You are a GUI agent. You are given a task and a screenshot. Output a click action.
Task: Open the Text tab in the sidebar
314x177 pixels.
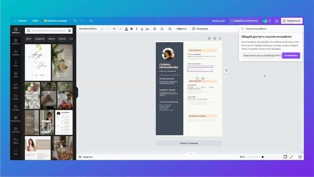16,63
